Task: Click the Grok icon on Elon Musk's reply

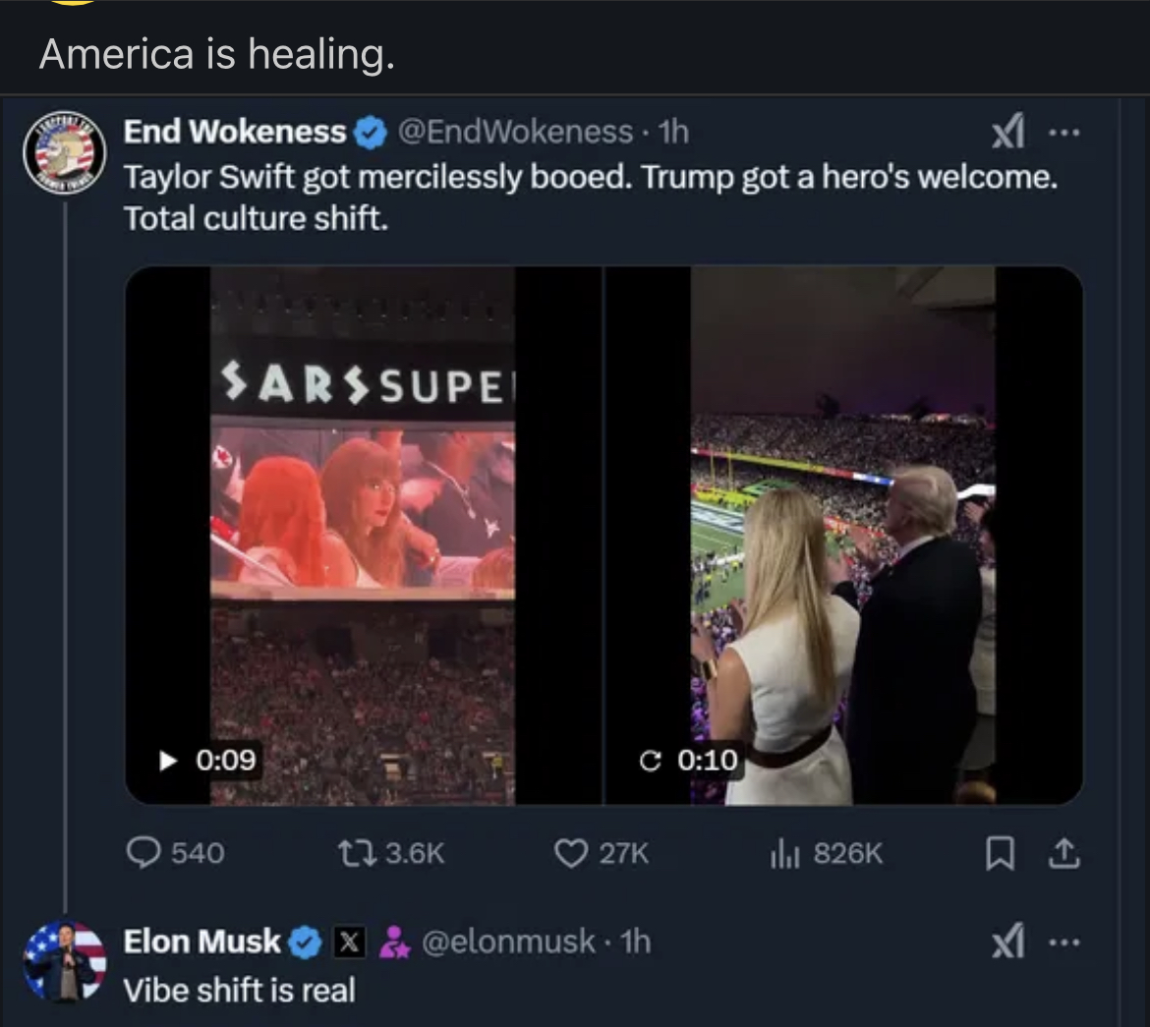Action: 1008,941
